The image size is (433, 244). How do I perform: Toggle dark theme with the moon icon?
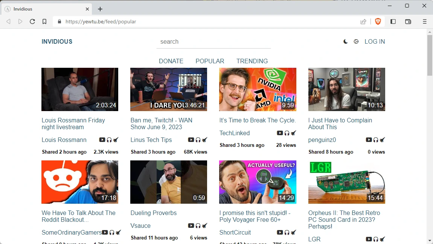(x=346, y=42)
